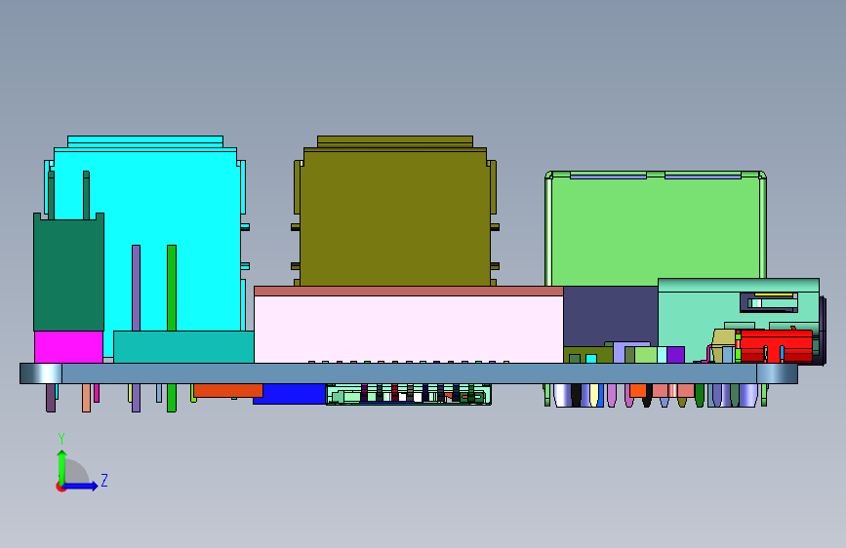Select the dark navy block beside the pink module
846x548 pixels.
click(610, 316)
